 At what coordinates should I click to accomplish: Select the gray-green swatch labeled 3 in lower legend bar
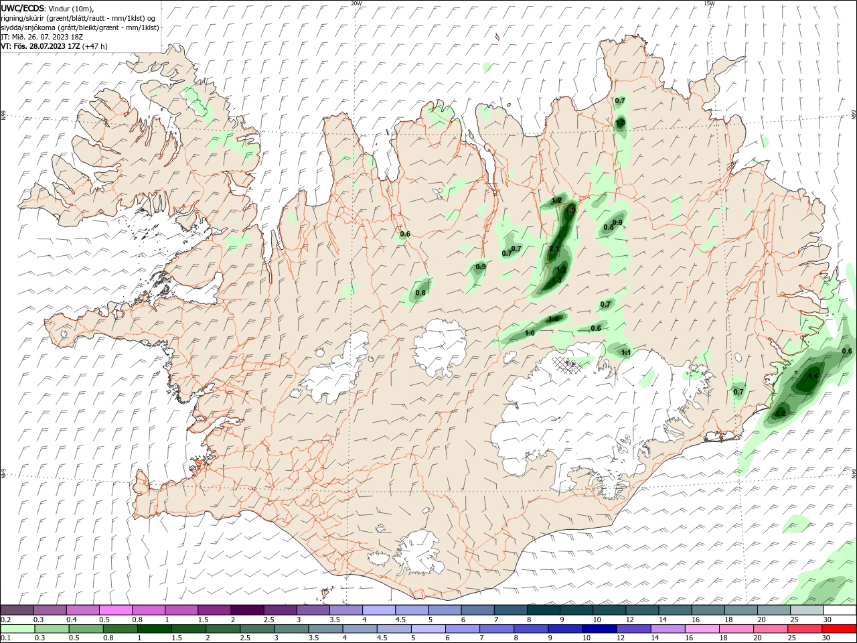(291, 629)
